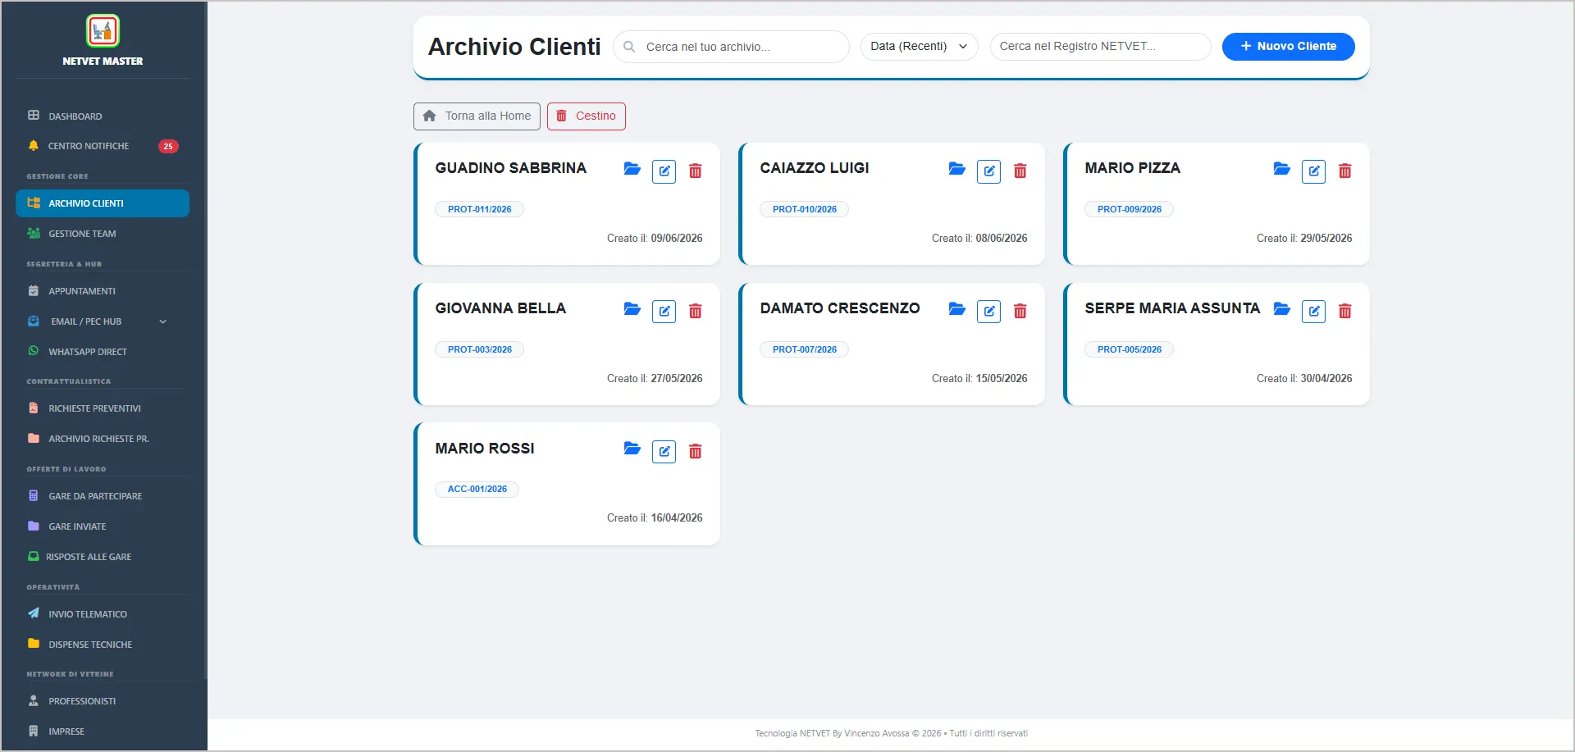1575x752 pixels.
Task: Open INVIO TELEMATICO sidebar item
Action: 103,614
